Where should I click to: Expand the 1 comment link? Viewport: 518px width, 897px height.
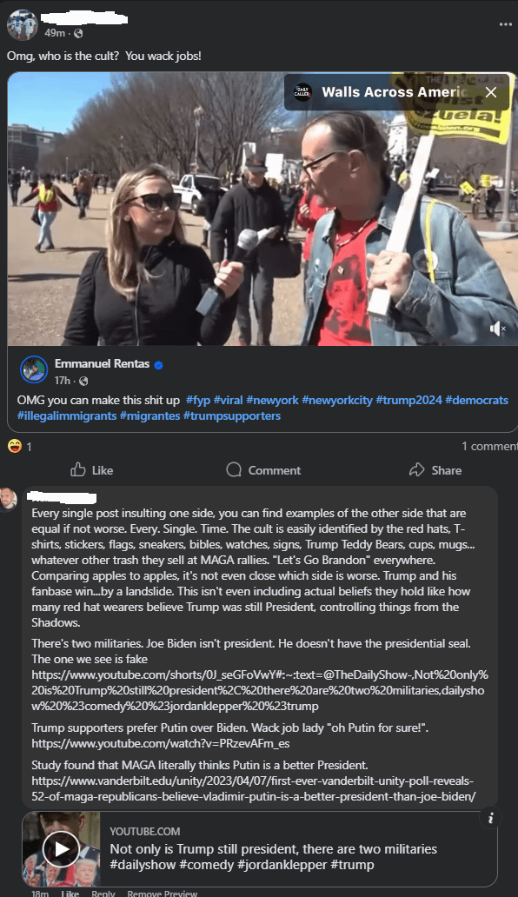[x=489, y=446]
